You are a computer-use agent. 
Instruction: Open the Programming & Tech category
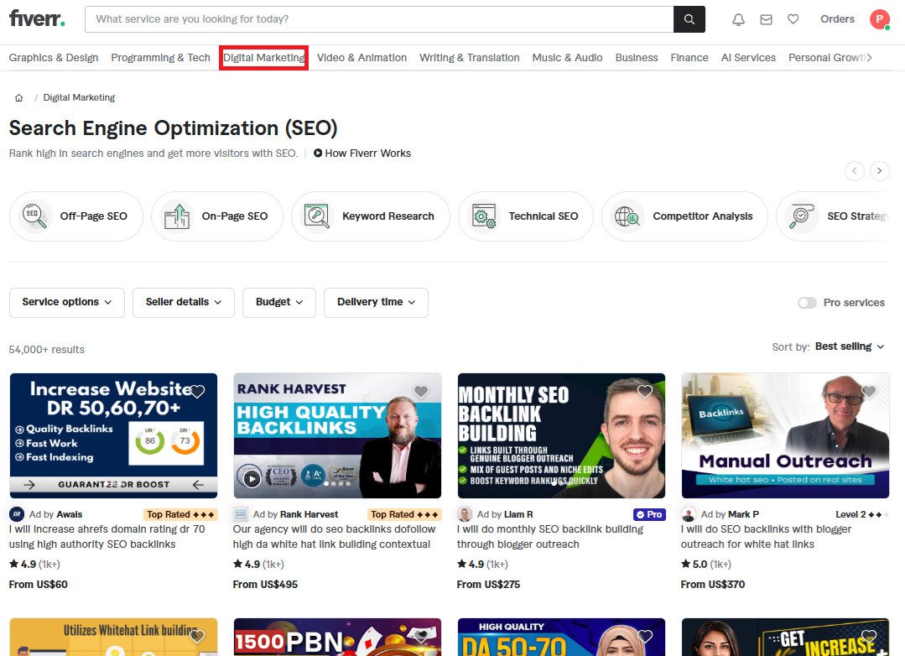point(160,58)
